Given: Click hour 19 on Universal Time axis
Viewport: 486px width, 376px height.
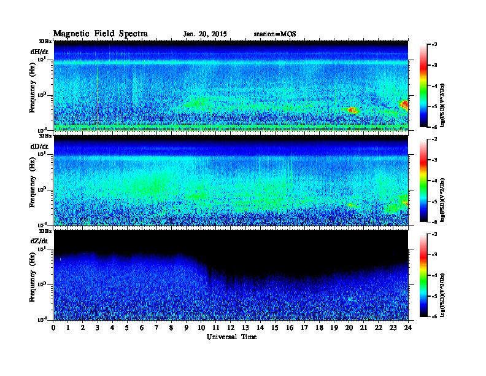Looking at the screenshot, I should point(334,327).
